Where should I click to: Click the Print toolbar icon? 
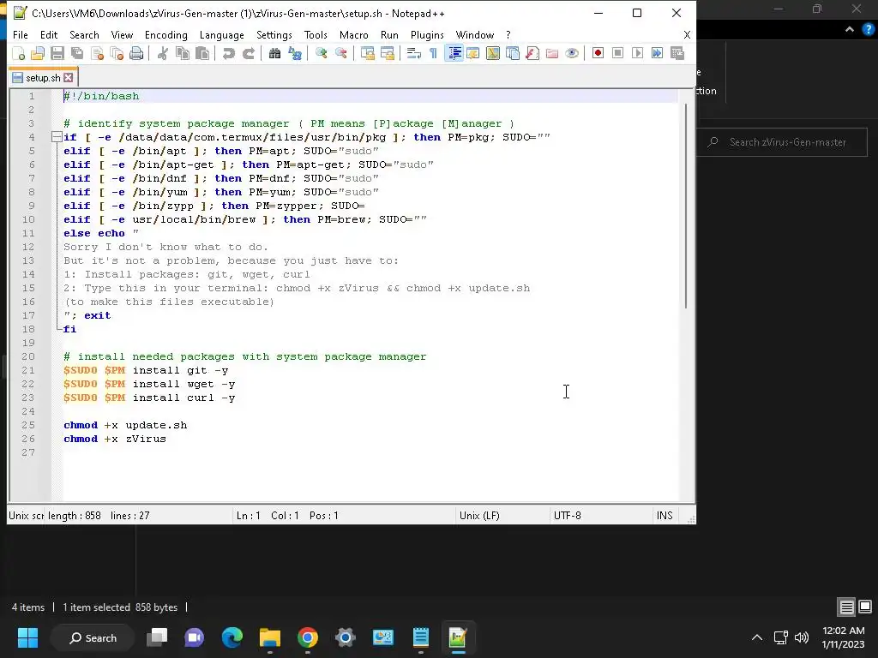coord(136,53)
